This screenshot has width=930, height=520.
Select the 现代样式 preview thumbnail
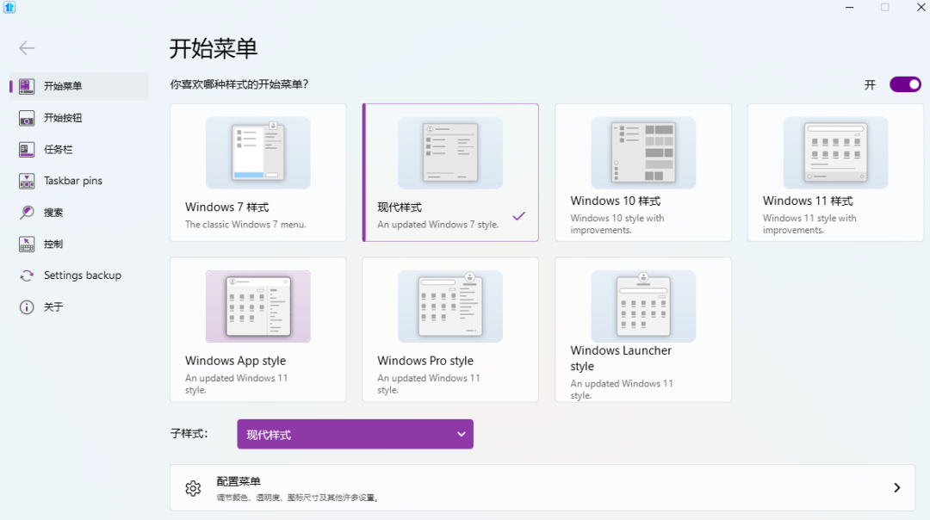point(450,153)
